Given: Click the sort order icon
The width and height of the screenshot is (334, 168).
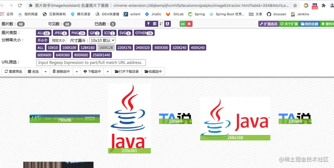Looking at the screenshot, I should (161, 24).
